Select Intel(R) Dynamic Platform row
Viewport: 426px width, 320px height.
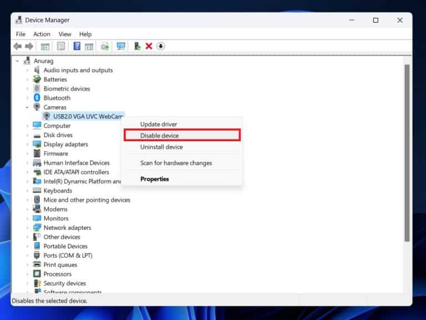point(82,182)
